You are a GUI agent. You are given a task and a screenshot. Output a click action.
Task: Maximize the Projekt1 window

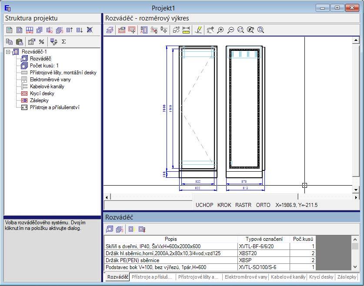click(x=337, y=8)
